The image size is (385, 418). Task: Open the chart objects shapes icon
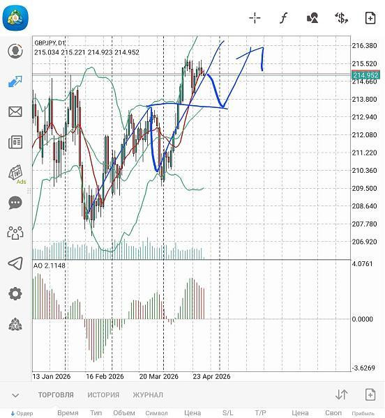312,18
